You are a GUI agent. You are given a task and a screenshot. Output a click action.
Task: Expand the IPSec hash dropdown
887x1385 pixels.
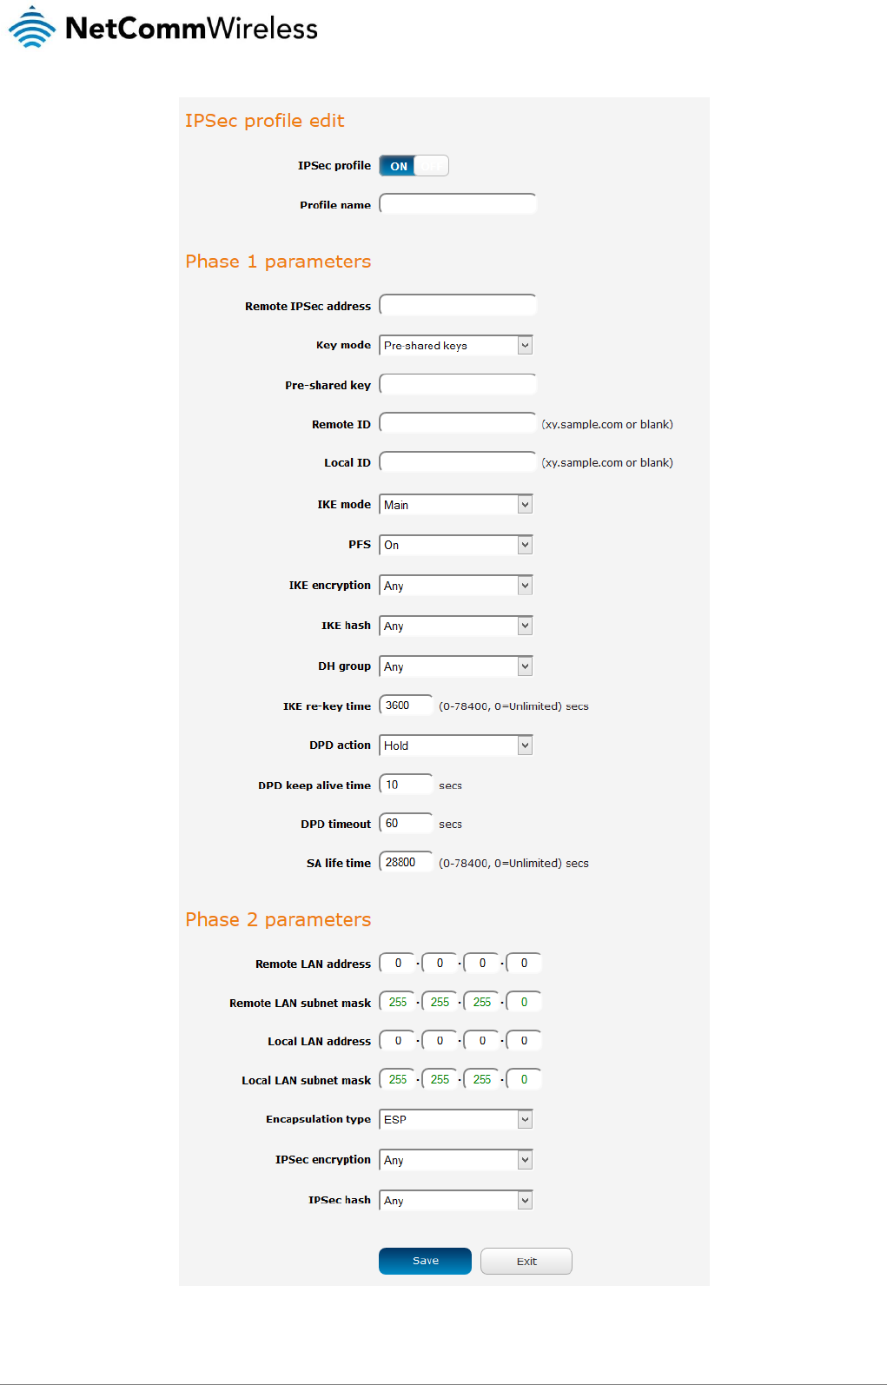(x=456, y=1200)
